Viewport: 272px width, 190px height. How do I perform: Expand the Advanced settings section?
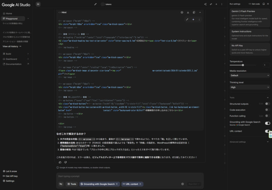(250, 142)
